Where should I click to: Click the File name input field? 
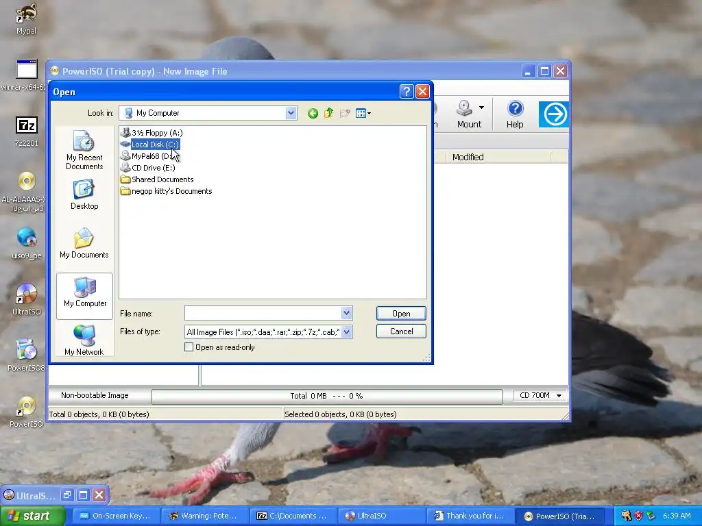tap(263, 313)
